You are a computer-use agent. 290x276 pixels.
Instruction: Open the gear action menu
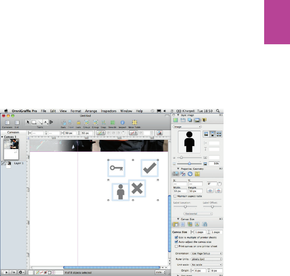click(21, 272)
